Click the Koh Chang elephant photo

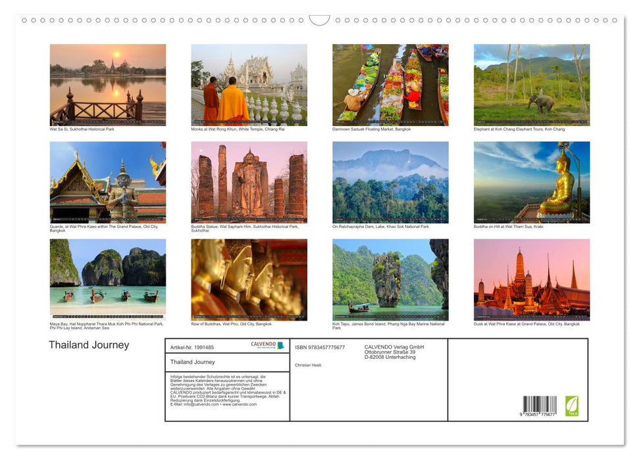pyautogui.click(x=532, y=84)
